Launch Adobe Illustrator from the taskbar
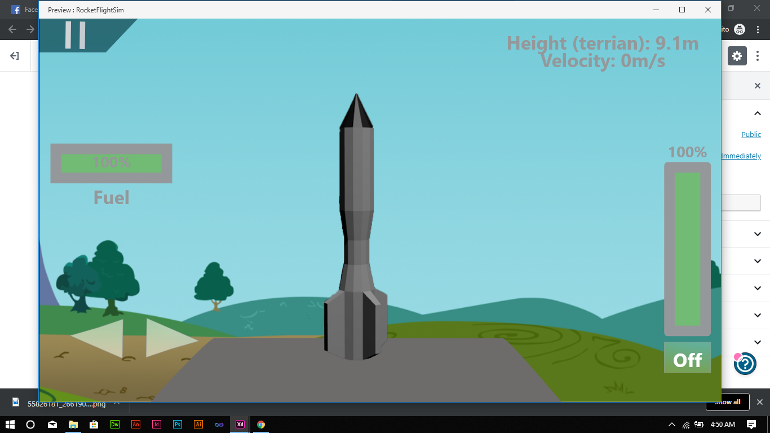This screenshot has height=433, width=770. (x=198, y=424)
